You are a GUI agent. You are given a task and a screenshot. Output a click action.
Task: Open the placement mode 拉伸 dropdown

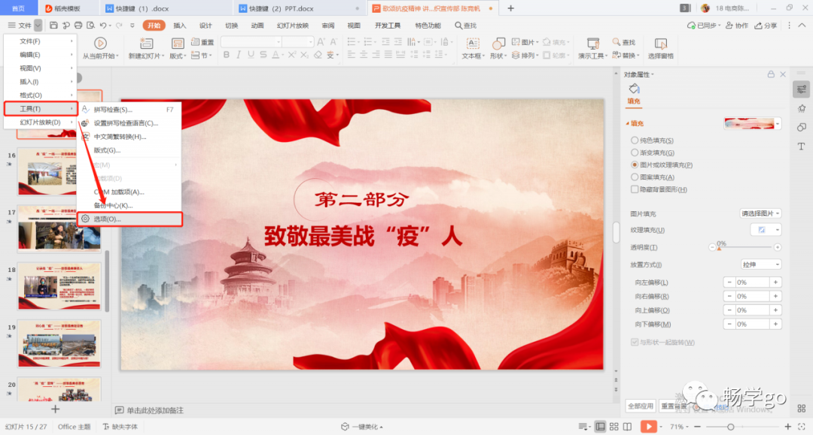(x=760, y=264)
